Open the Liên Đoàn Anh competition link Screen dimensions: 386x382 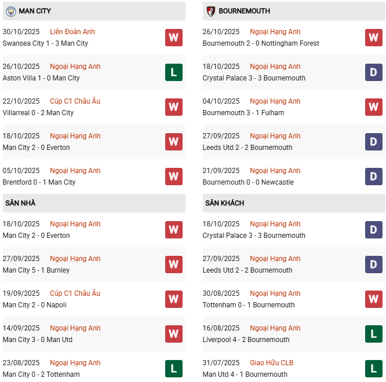point(72,32)
